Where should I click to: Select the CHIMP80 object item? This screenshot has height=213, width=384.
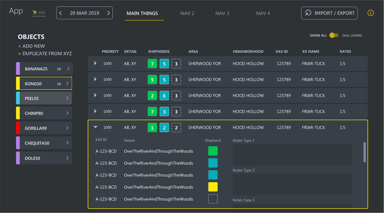44,113
